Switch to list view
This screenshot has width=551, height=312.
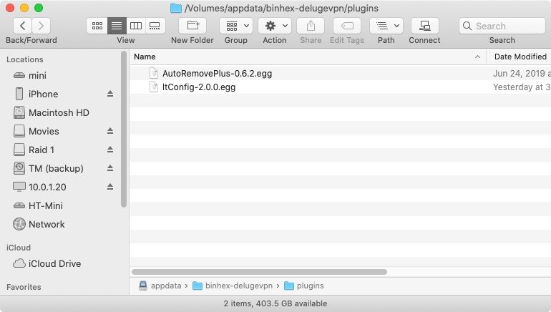pos(117,26)
